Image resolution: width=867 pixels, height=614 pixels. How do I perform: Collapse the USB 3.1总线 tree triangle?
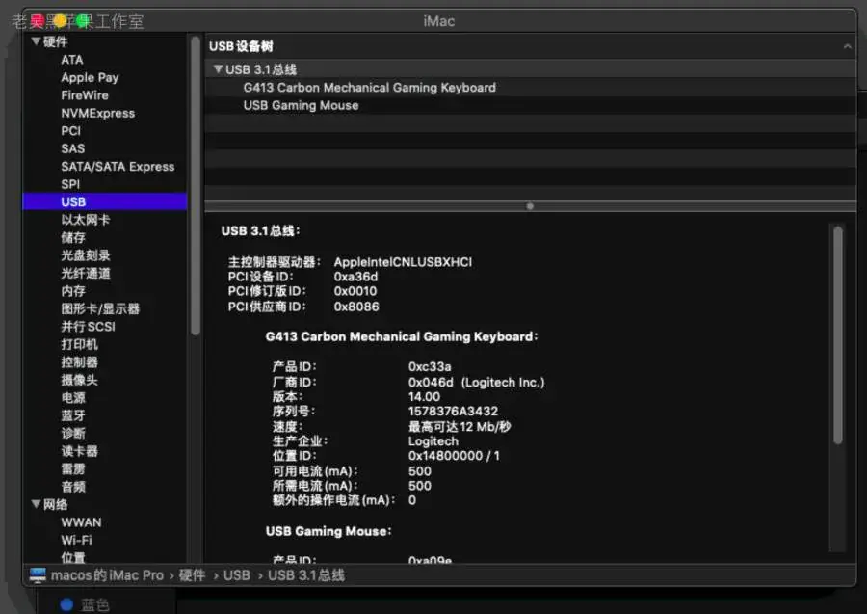click(218, 69)
